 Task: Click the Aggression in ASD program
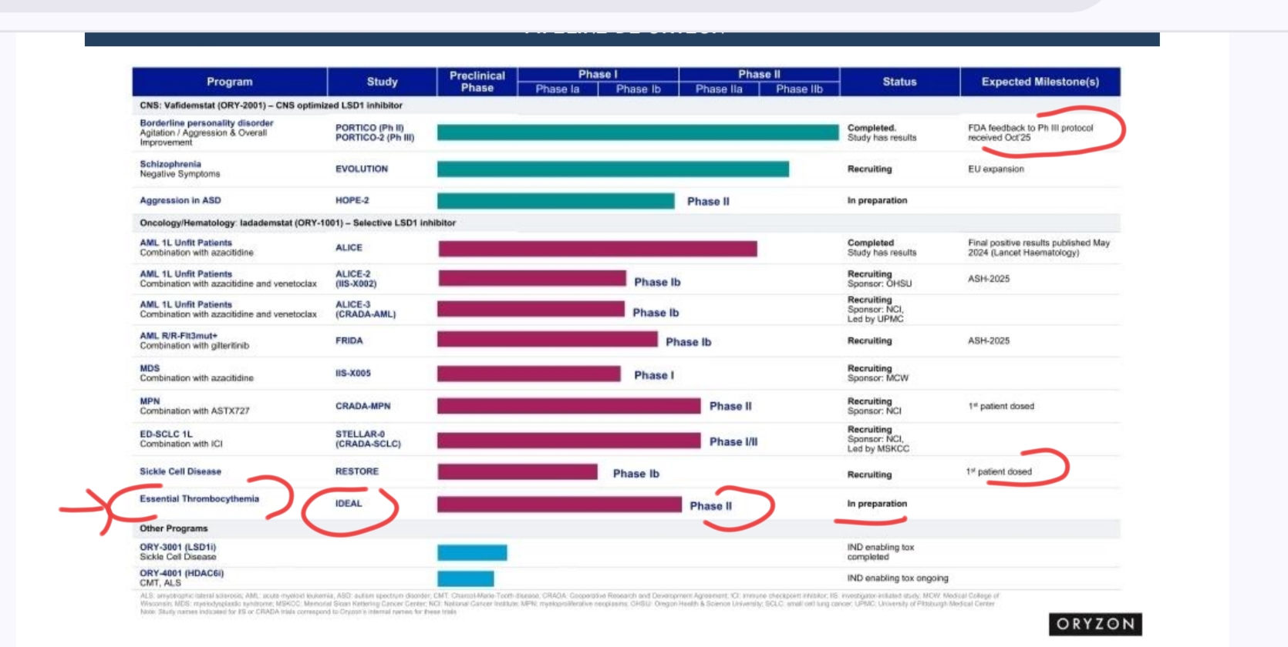coord(180,200)
